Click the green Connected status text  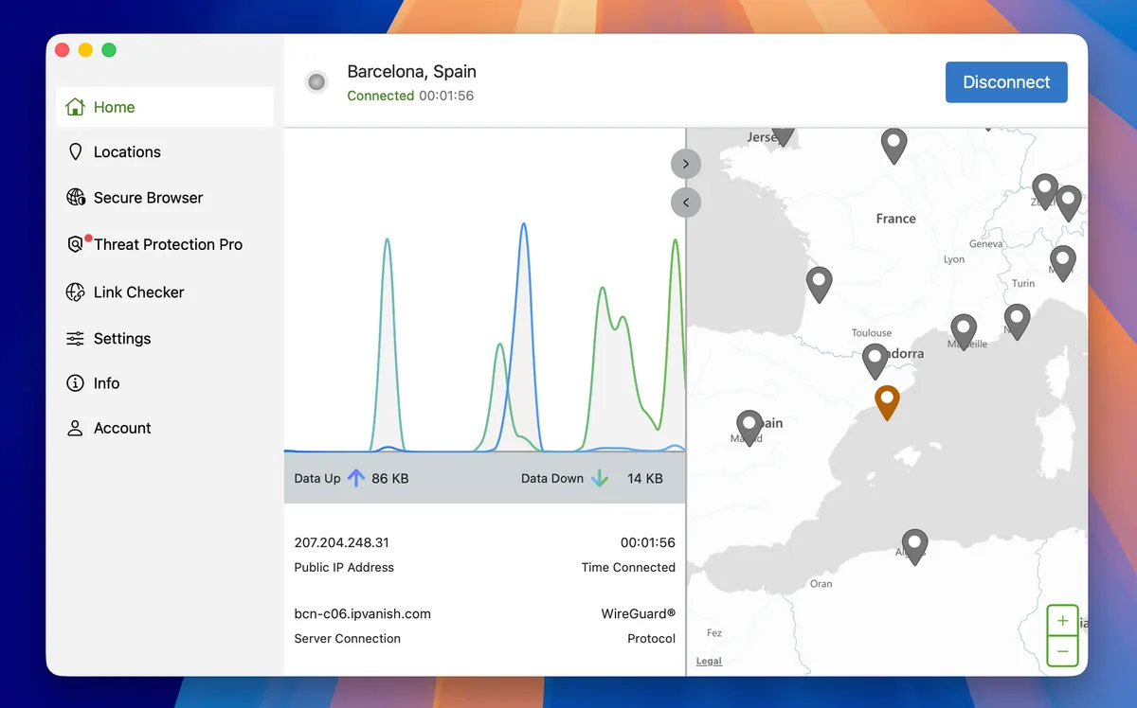(x=381, y=96)
